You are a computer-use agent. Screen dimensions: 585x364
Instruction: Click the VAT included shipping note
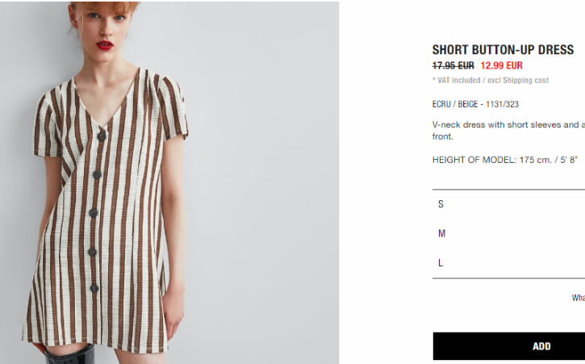(491, 80)
